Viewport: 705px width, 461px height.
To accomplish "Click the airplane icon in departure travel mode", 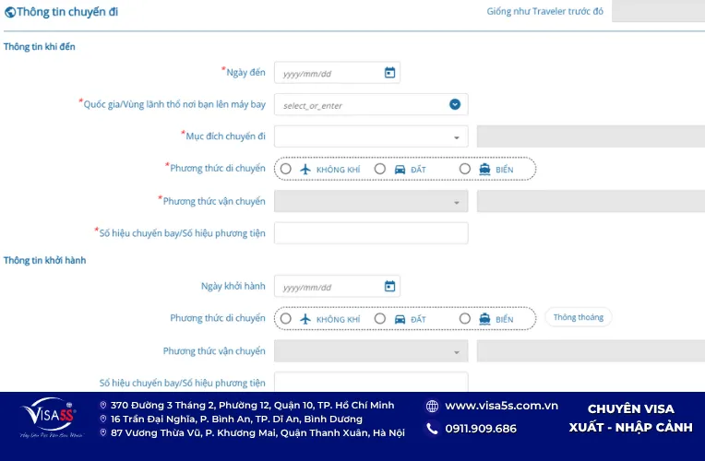I will pyautogui.click(x=305, y=319).
